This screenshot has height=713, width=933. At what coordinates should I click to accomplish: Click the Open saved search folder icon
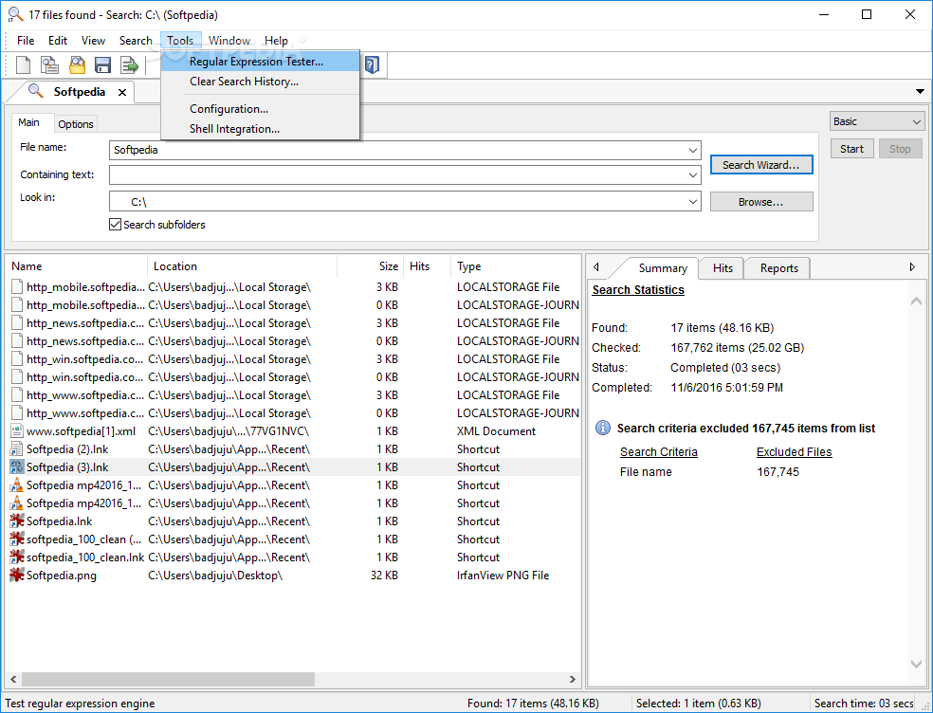click(77, 64)
